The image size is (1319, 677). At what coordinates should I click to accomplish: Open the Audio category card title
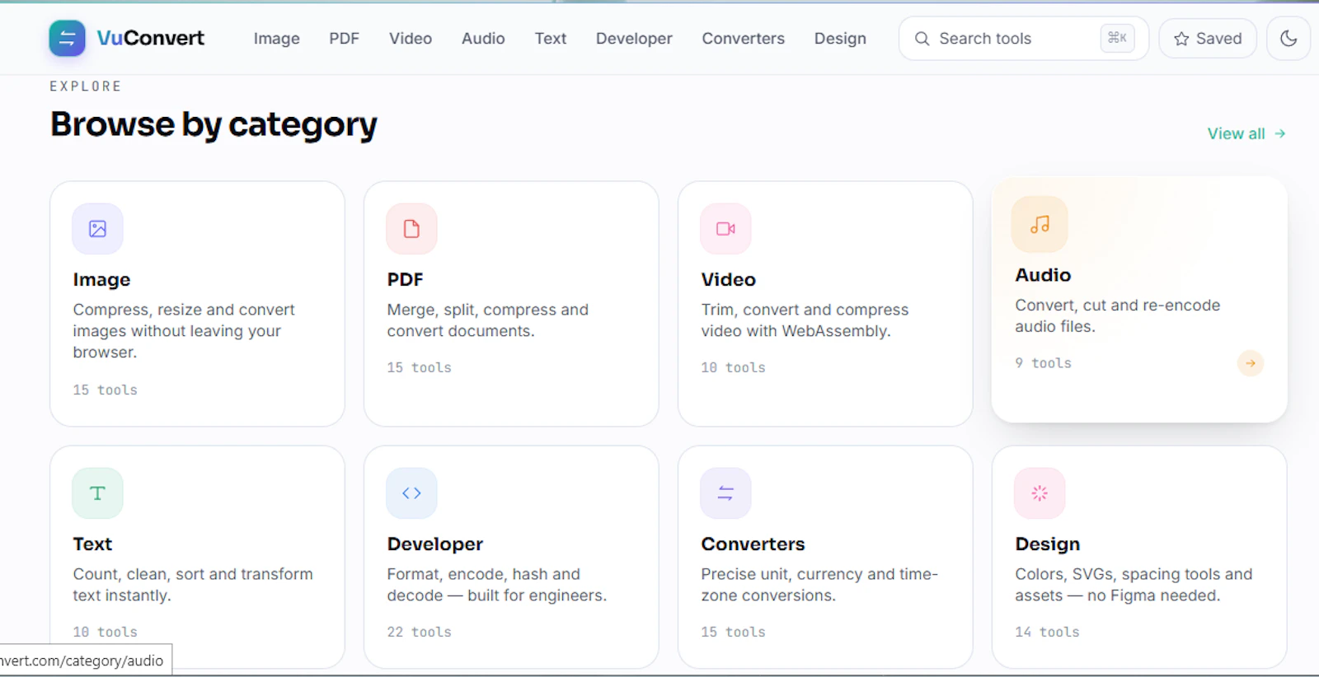pos(1043,275)
